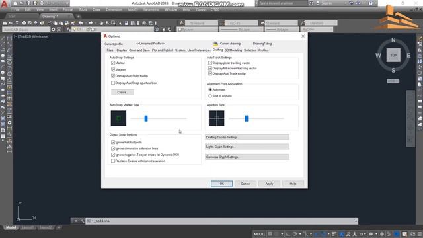This screenshot has width=423, height=238.
Task: Open the ISO-25 dimension style dropdown
Action: [x=241, y=23]
